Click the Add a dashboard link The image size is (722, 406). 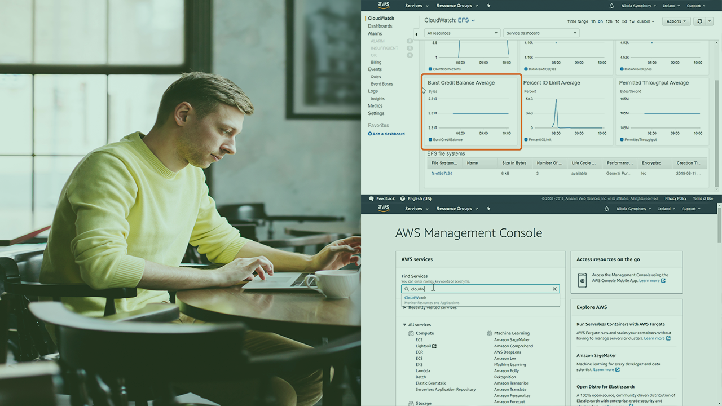pyautogui.click(x=386, y=134)
